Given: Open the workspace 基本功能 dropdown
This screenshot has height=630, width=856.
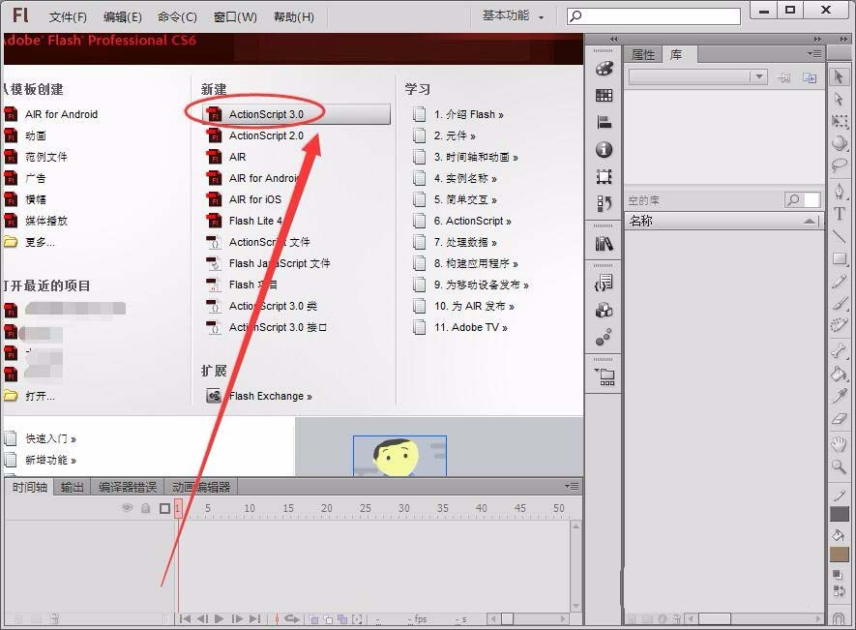Looking at the screenshot, I should tap(513, 15).
